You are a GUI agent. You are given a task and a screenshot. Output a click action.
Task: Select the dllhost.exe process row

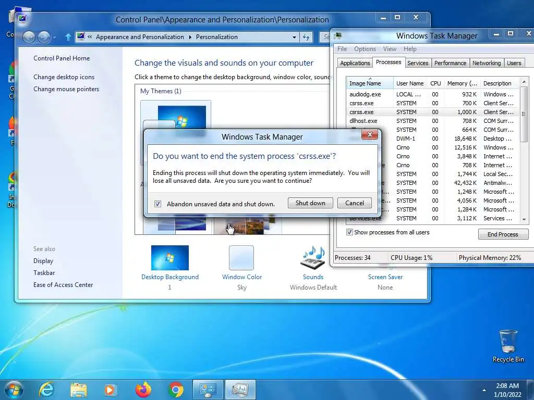pyautogui.click(x=433, y=121)
